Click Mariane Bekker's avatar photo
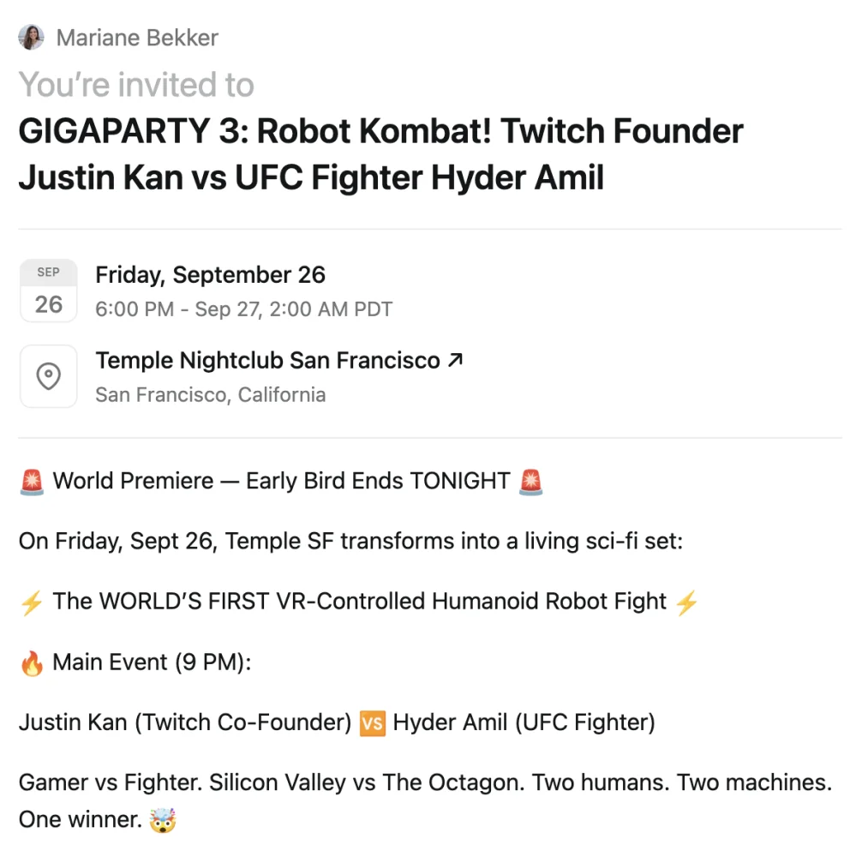Image resolution: width=850 pixels, height=857 pixels. click(x=31, y=38)
